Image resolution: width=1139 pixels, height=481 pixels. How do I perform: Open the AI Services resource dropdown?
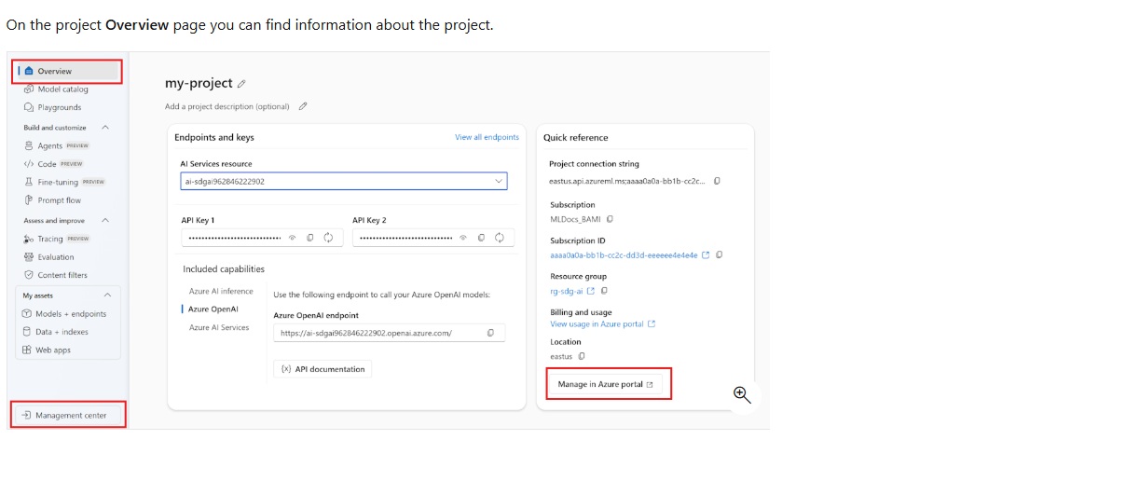click(499, 181)
